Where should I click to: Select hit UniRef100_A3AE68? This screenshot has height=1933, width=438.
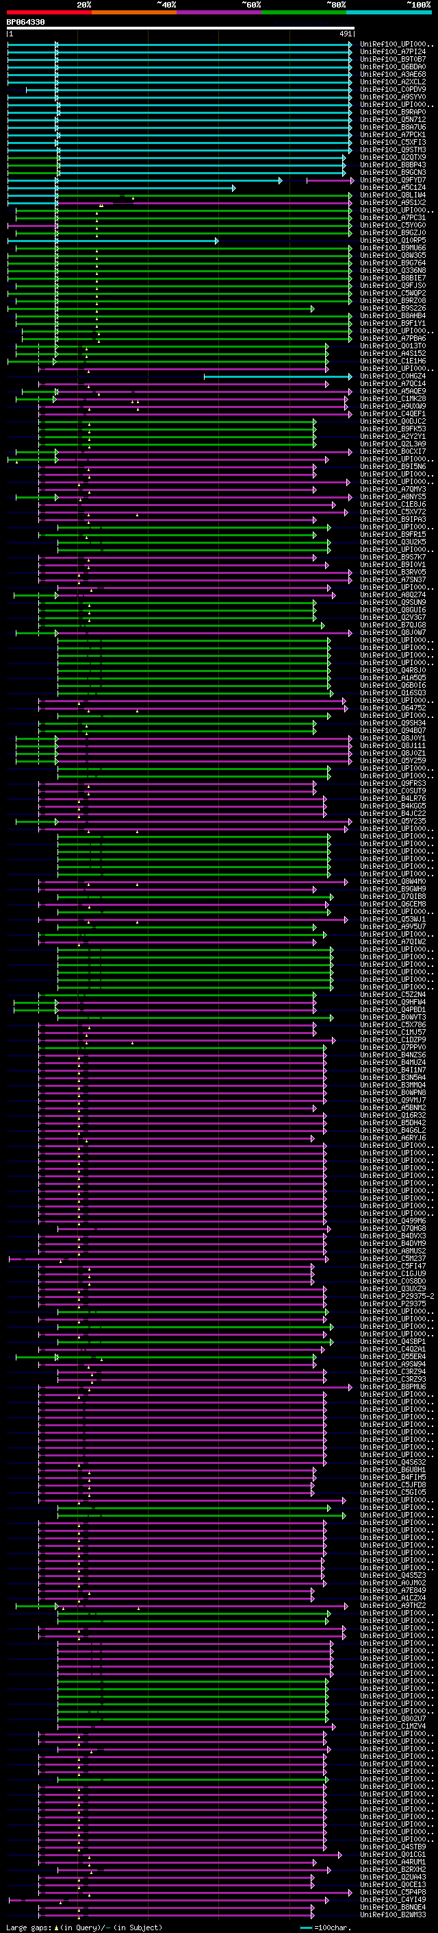[393, 74]
